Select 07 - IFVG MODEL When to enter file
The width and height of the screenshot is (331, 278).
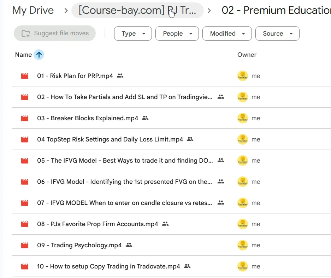pyautogui.click(x=125, y=203)
